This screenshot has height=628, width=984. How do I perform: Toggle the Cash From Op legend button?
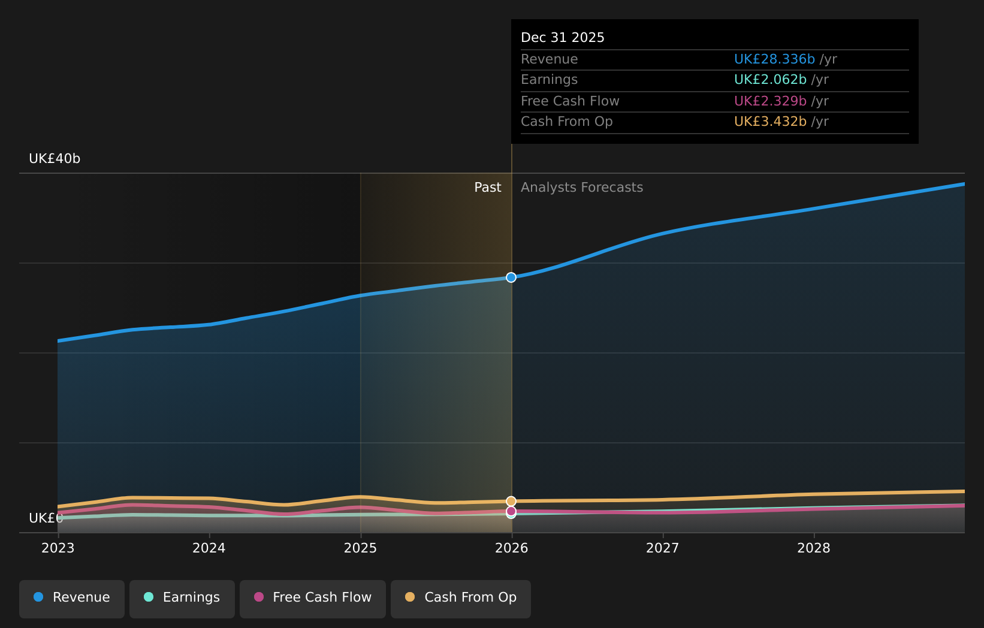coord(461,599)
